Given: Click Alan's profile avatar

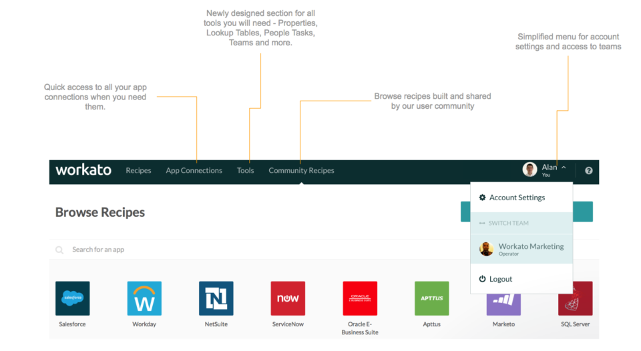Looking at the screenshot, I should (529, 169).
